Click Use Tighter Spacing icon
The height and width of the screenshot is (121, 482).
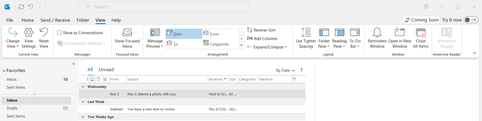click(306, 33)
